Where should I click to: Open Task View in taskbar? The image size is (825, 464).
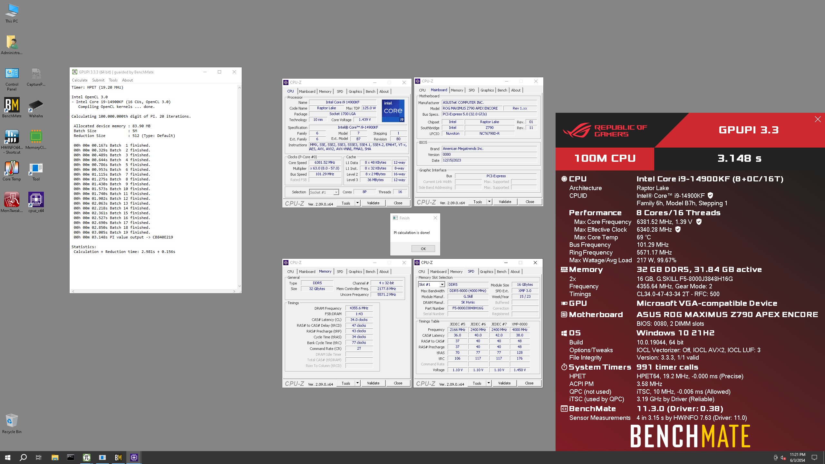(x=39, y=458)
